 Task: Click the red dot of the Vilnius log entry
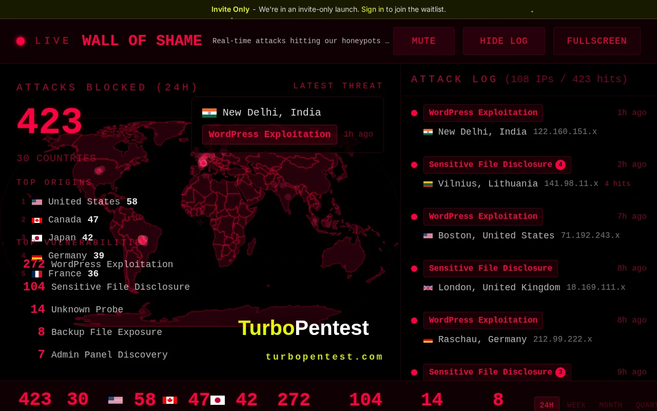coord(414,165)
